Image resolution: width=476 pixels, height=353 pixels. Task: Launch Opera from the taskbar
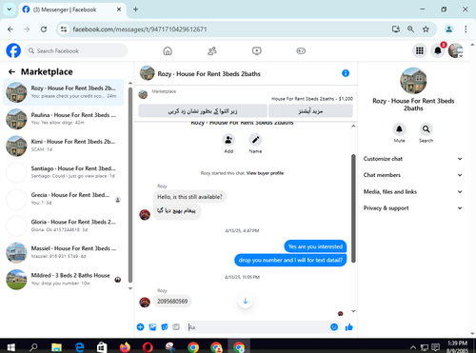[x=148, y=347]
